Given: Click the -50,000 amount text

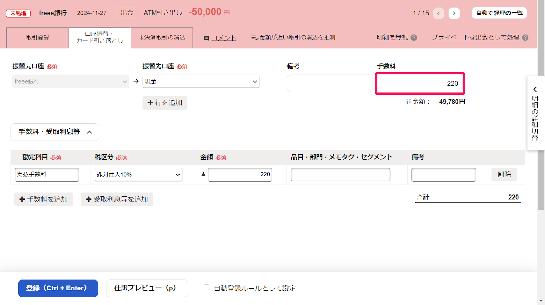Looking at the screenshot, I should (205, 12).
